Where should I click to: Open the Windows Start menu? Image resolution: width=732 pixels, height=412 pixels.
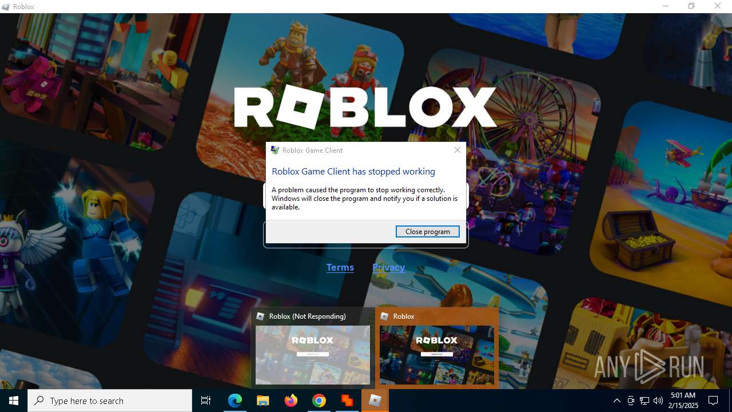click(14, 401)
